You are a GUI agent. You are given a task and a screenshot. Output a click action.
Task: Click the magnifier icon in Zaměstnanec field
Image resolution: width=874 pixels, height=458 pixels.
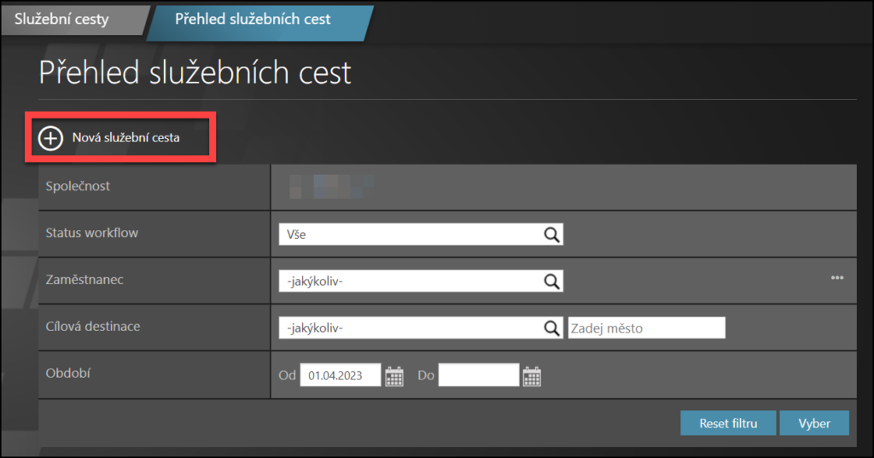(551, 281)
